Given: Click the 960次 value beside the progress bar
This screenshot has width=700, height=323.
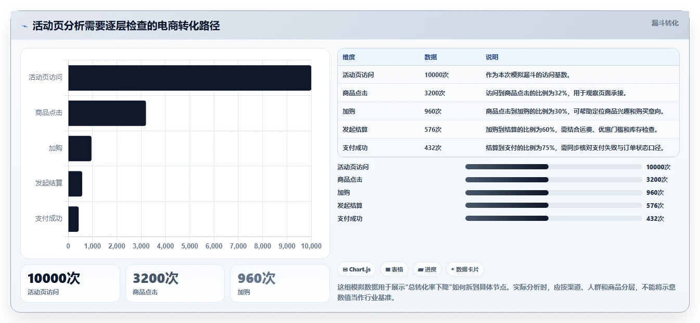Looking at the screenshot, I should click(x=655, y=193).
